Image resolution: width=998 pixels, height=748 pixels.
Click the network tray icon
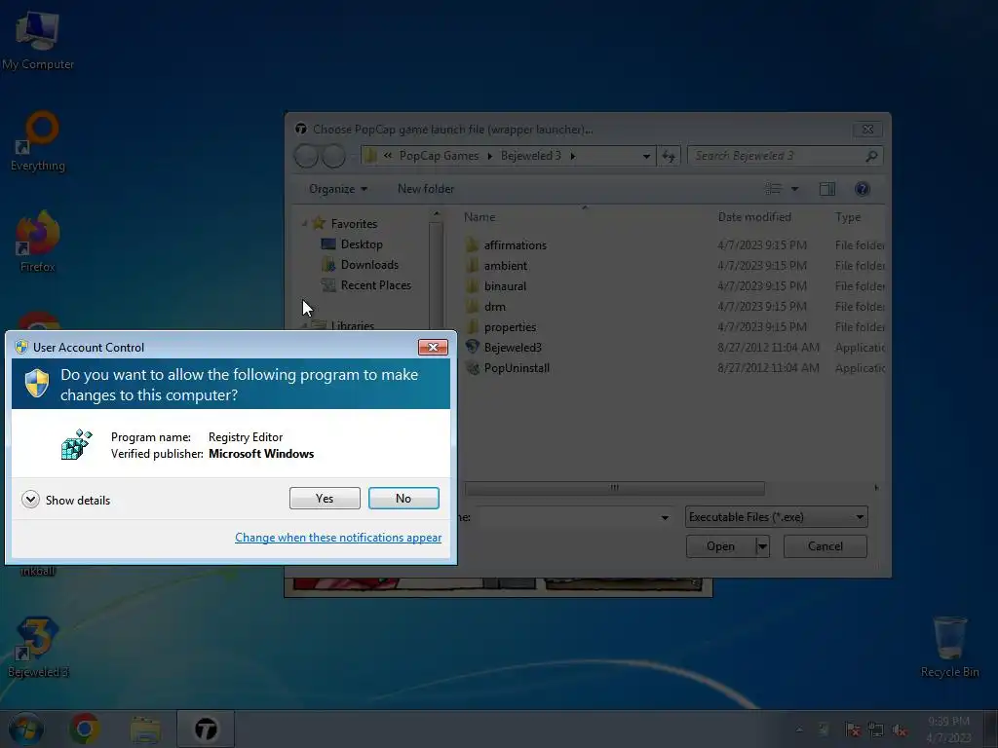tap(876, 730)
